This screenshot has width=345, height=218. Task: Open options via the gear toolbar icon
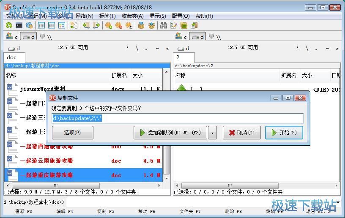(29, 25)
